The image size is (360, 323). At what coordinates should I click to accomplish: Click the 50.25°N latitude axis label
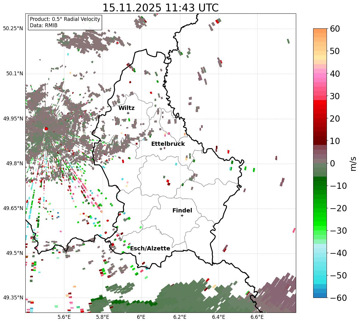click(x=13, y=29)
